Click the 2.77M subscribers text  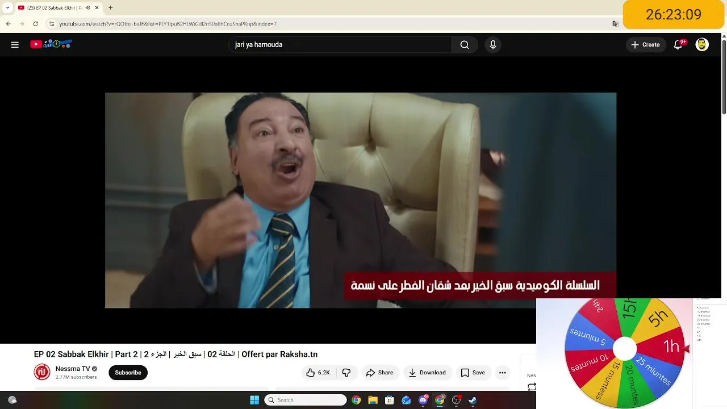[x=76, y=377]
